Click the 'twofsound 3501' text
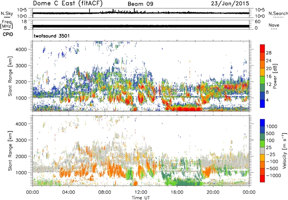The height and width of the screenshot is (200, 288). [x=51, y=36]
